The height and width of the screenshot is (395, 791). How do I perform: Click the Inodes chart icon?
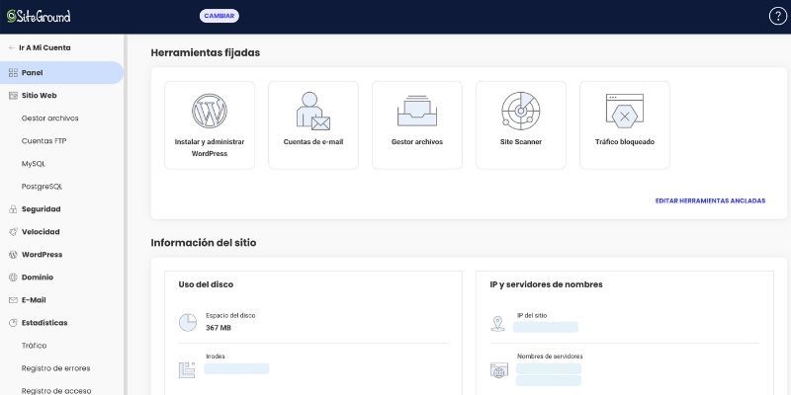point(187,369)
